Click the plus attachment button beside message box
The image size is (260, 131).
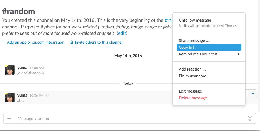9,118
